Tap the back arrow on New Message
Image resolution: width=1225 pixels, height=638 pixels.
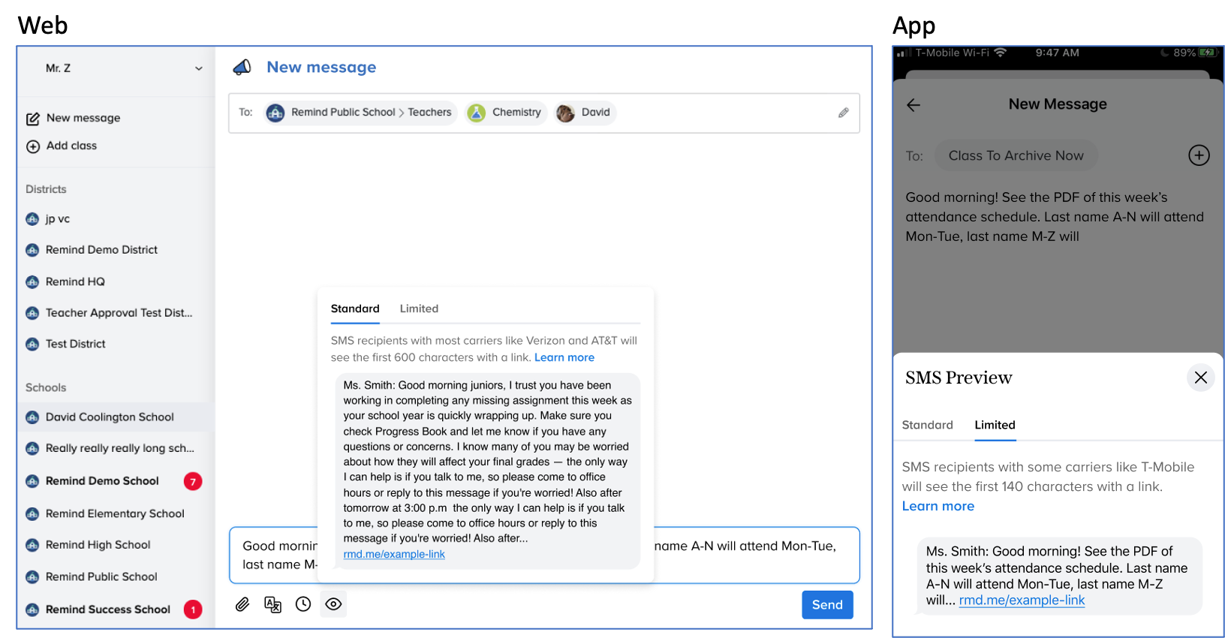[x=913, y=105]
